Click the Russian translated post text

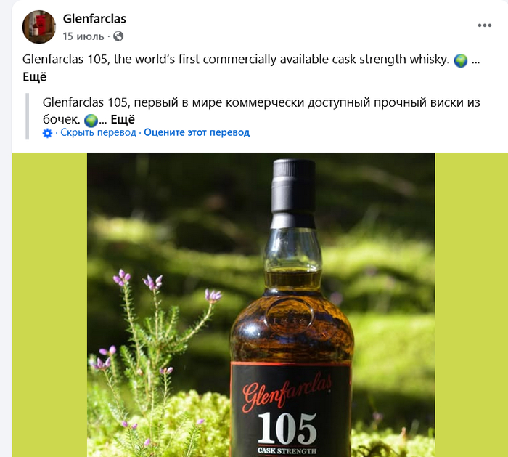(261, 110)
